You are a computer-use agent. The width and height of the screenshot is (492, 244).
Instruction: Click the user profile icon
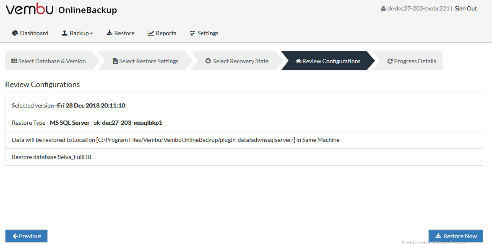click(x=383, y=9)
